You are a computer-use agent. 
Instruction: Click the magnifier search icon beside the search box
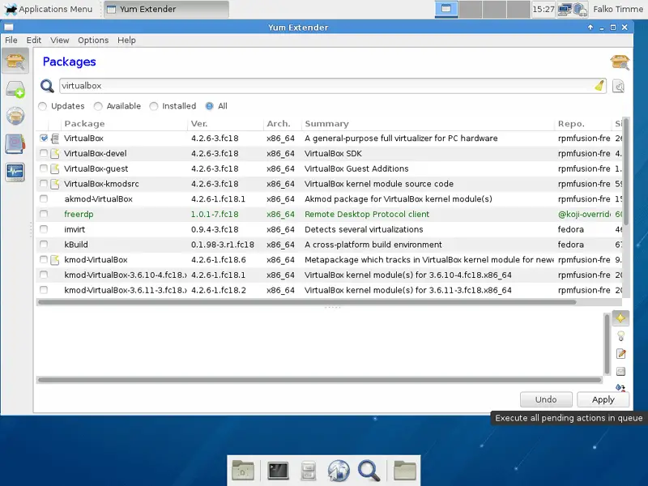click(x=47, y=86)
